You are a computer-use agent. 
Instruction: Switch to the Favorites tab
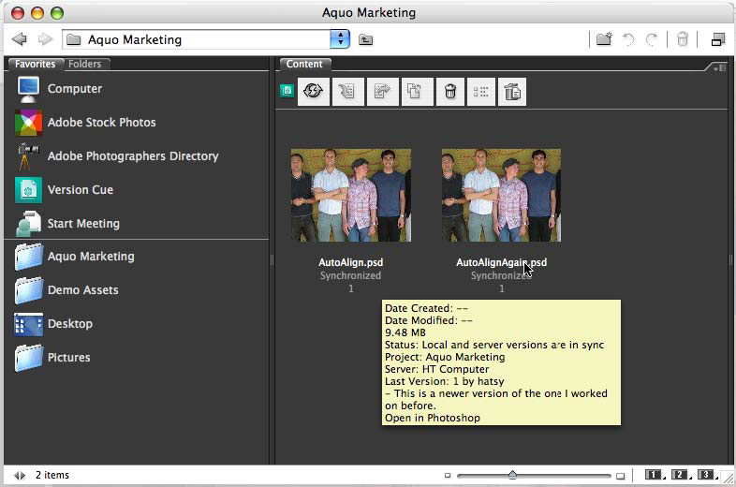tap(35, 64)
